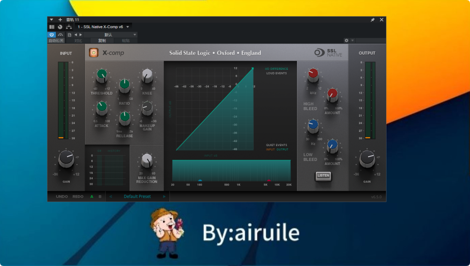Click the HISTORY label above meter

(114, 151)
